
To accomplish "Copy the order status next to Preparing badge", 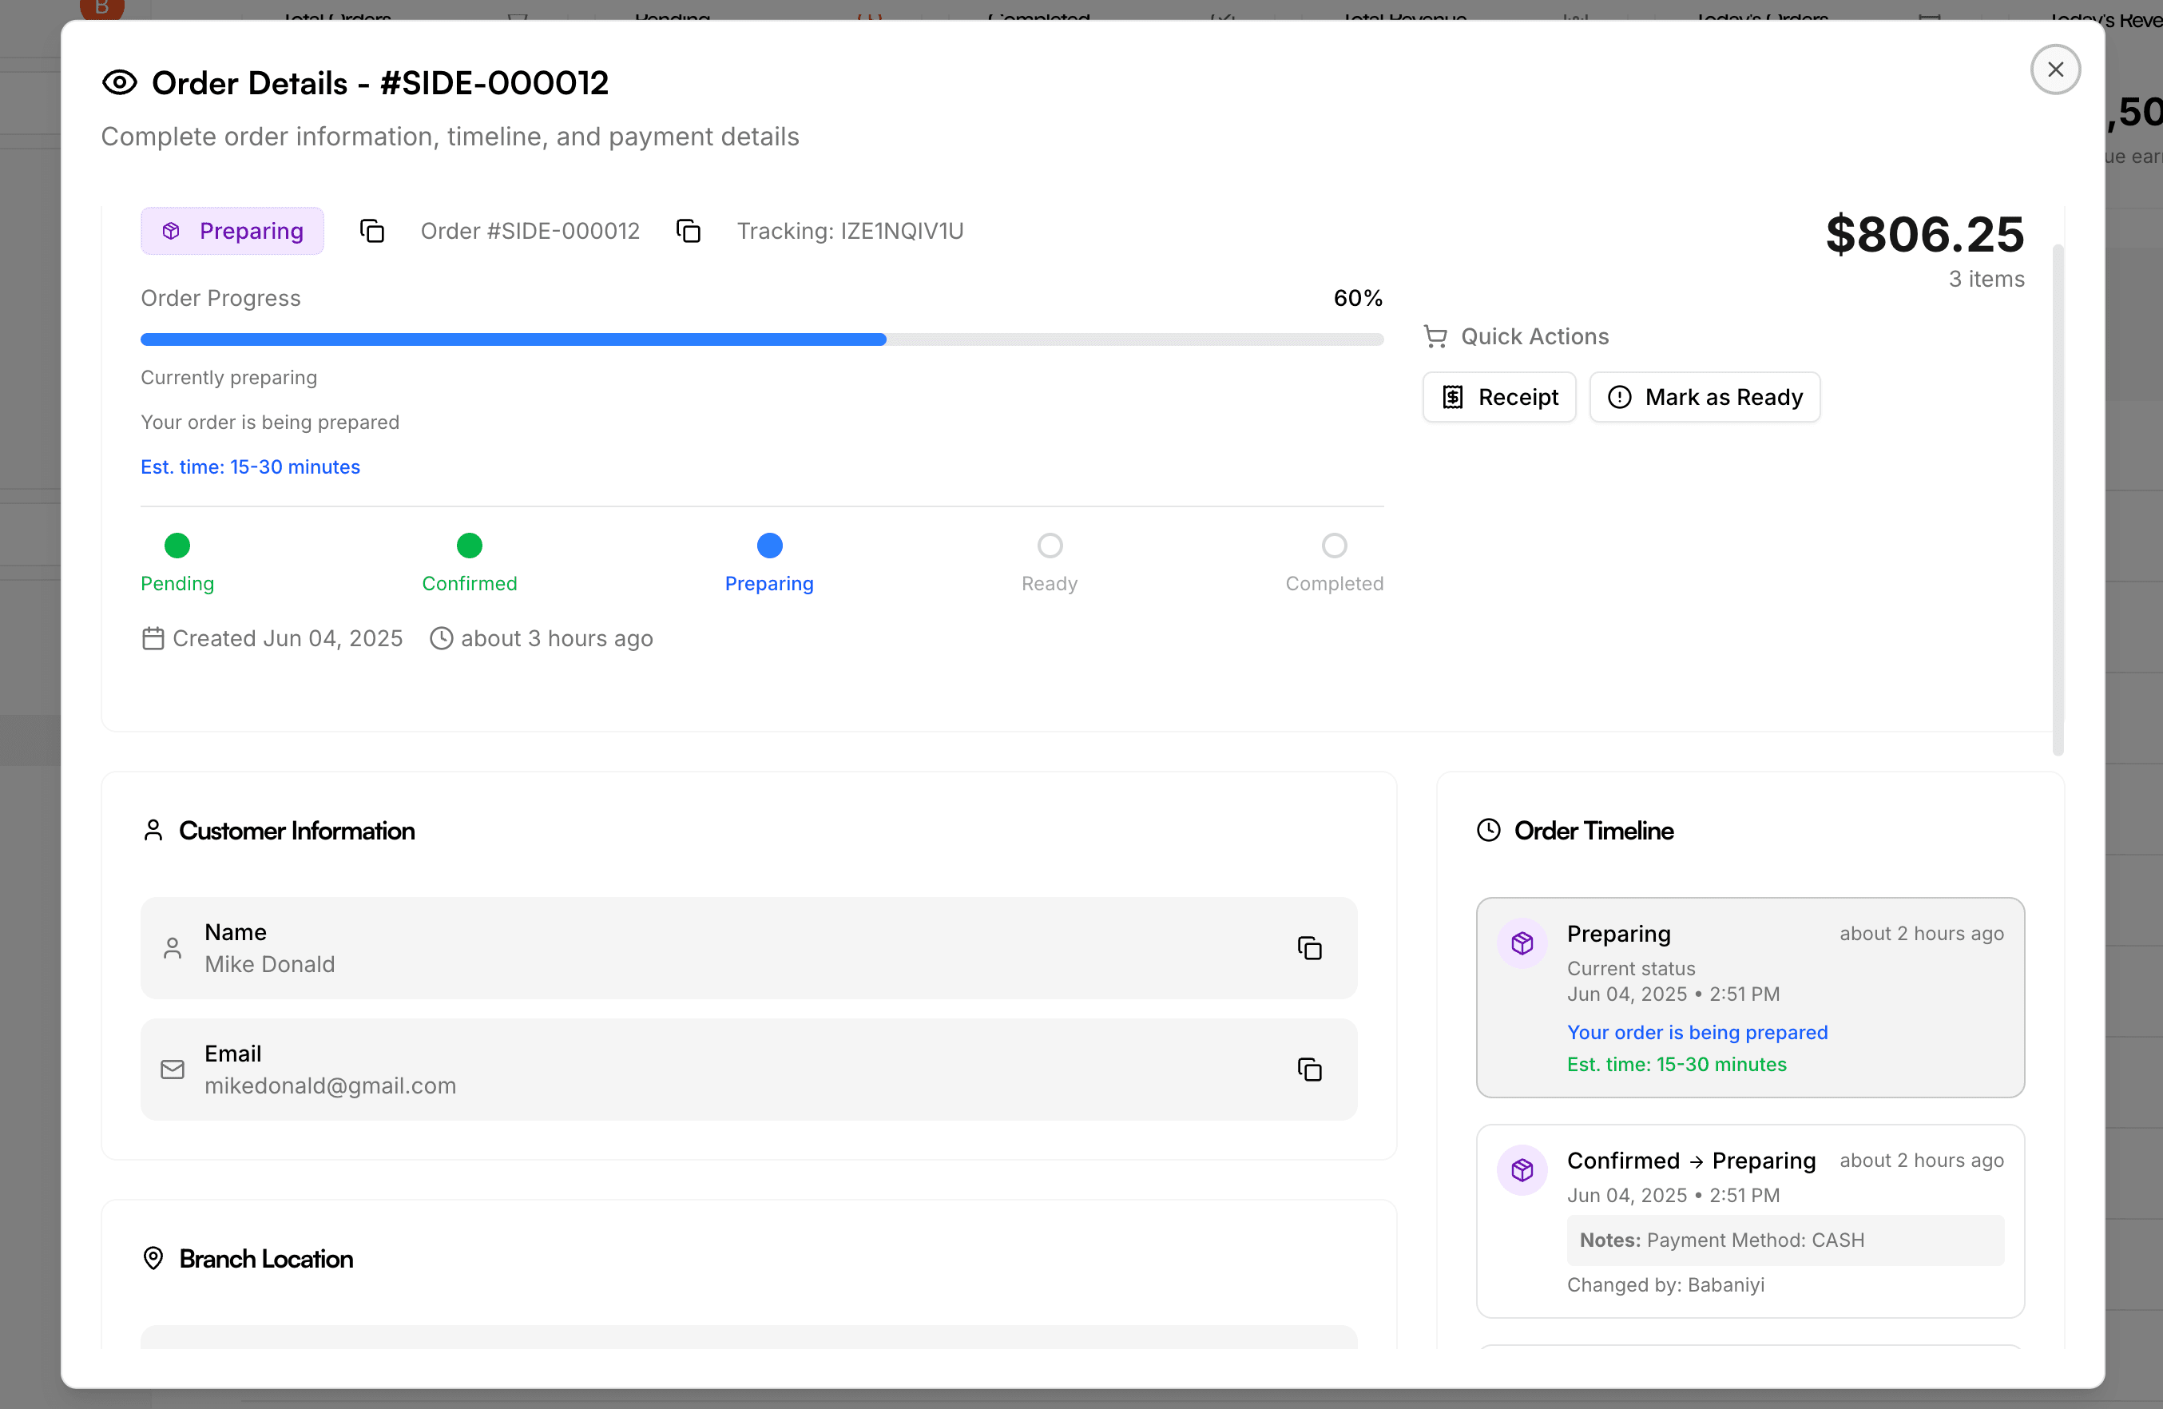I will coord(371,231).
